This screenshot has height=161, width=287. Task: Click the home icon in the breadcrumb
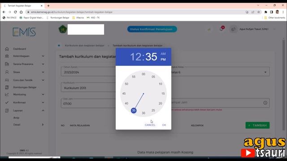(x=59, y=46)
